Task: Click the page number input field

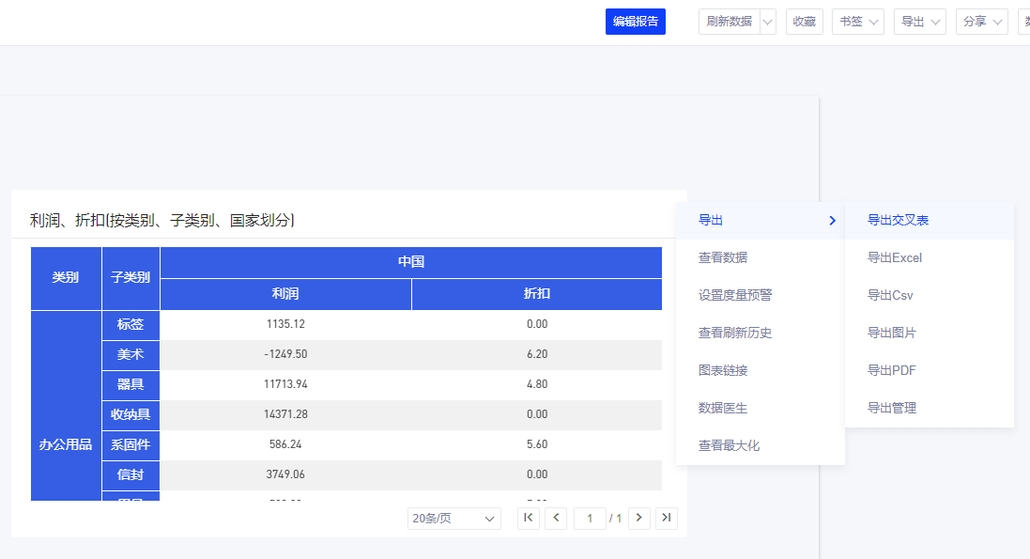Action: tap(590, 519)
